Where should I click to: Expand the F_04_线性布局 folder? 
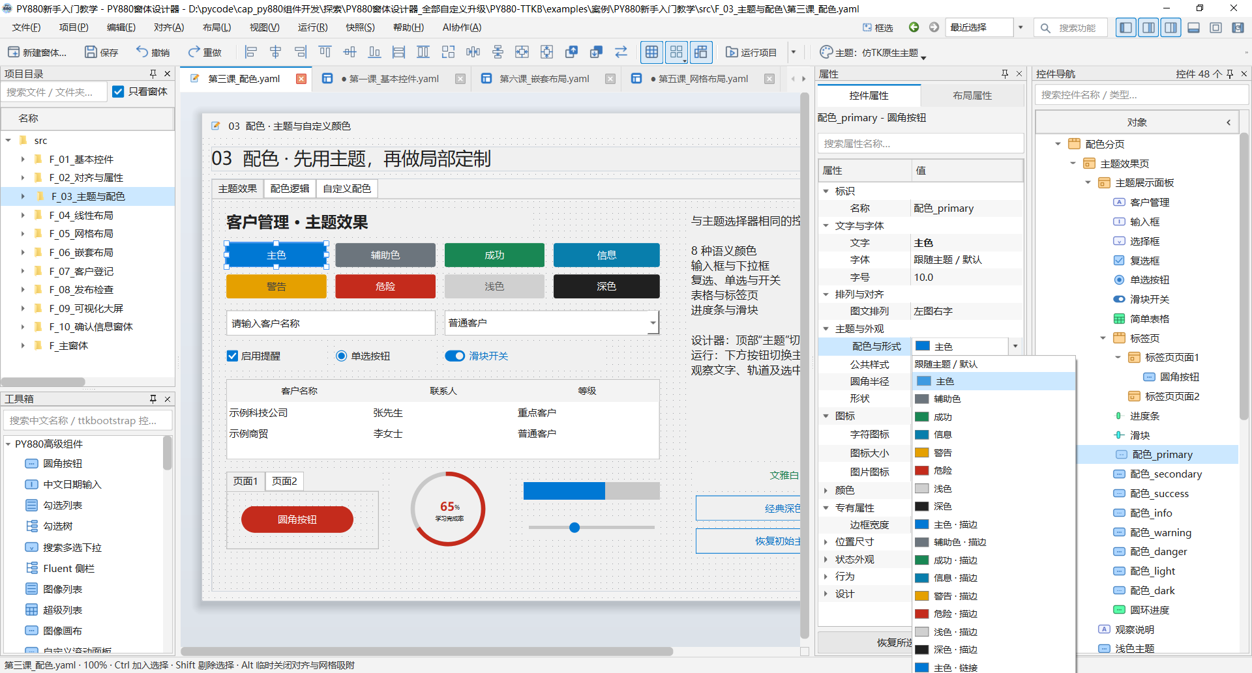(23, 215)
